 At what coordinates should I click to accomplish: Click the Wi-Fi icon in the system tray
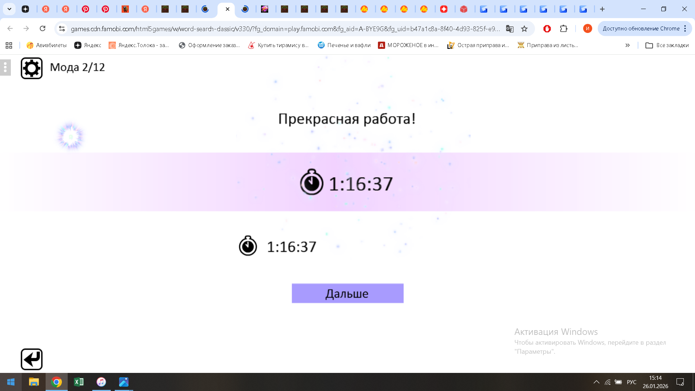[x=607, y=382]
